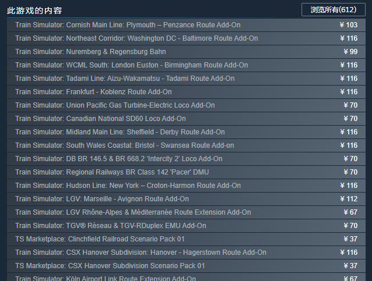Click the ¥ 70 price of Canadian National SD60
The height and width of the screenshot is (281, 372).
[350, 119]
